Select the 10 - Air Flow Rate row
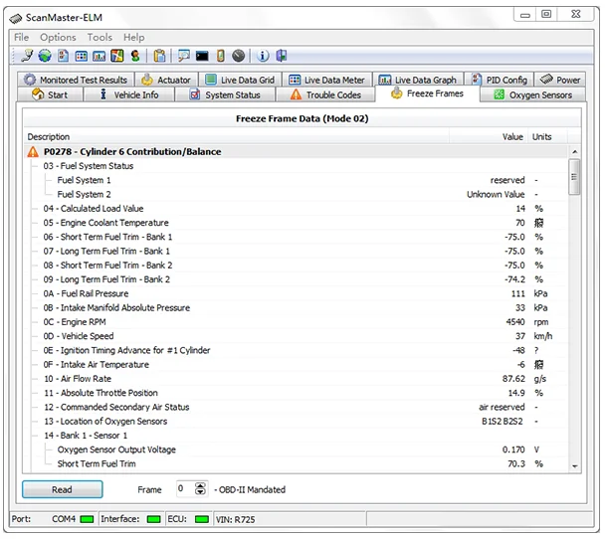Screen dimensions: 608x539 click(297, 379)
